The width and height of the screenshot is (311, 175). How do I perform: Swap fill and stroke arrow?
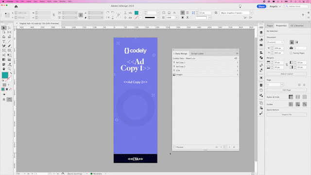[11, 73]
